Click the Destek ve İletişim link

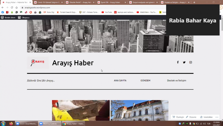[176, 81]
